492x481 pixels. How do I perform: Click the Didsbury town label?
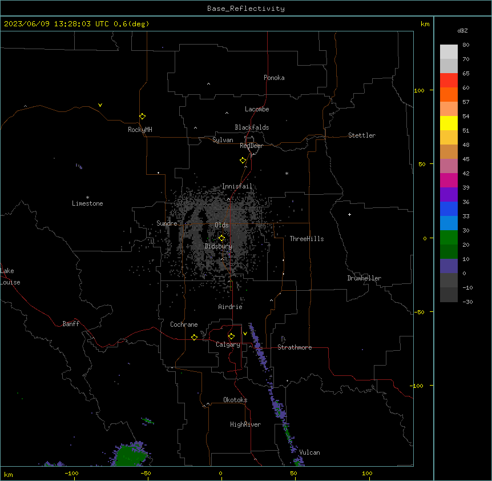pos(219,246)
